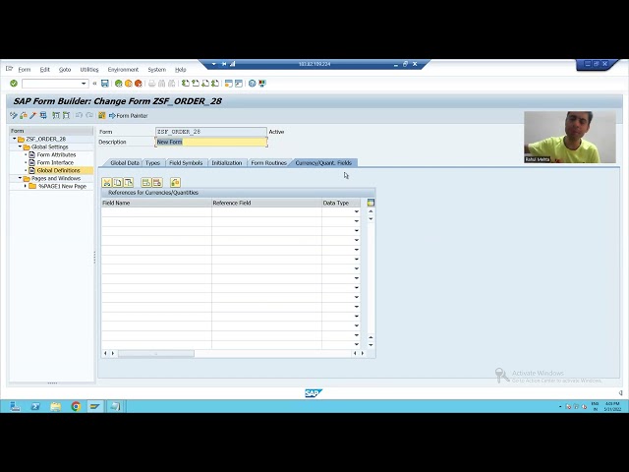Open the command field dropdown arrow
629x472 pixels.
point(84,84)
